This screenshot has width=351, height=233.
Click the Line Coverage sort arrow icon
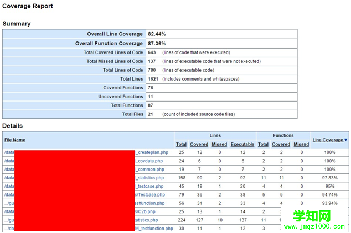(346, 140)
